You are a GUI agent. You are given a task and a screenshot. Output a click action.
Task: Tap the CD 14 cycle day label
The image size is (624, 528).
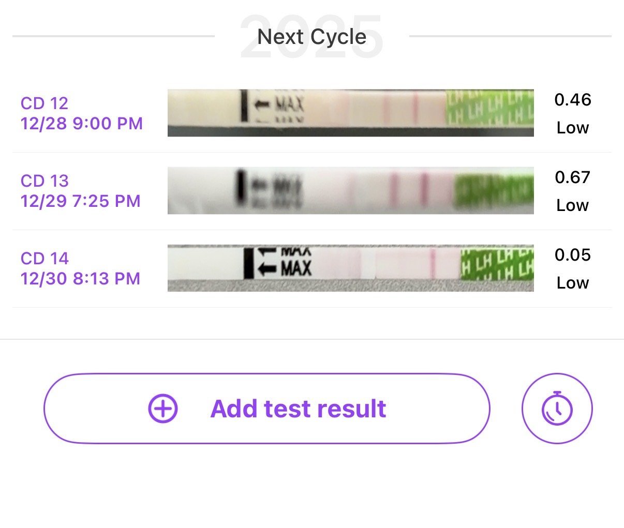[x=44, y=259]
